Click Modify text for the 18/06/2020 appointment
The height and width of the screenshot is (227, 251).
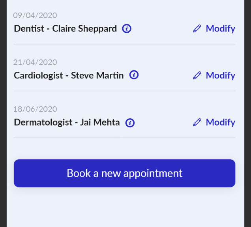(221, 123)
